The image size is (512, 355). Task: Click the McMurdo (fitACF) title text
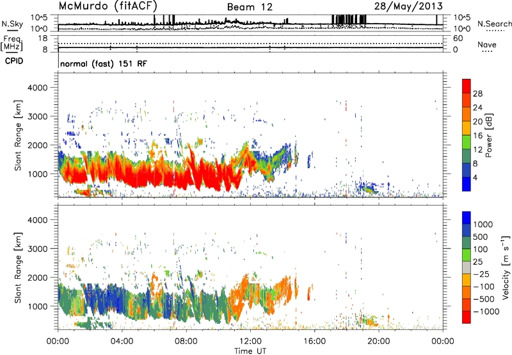click(x=108, y=6)
